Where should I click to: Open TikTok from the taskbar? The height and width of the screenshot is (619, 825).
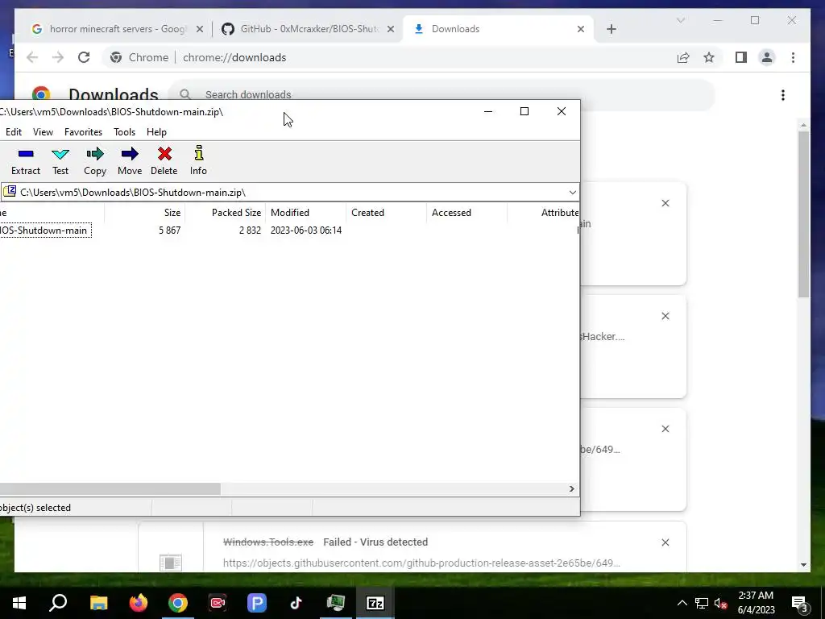296,603
